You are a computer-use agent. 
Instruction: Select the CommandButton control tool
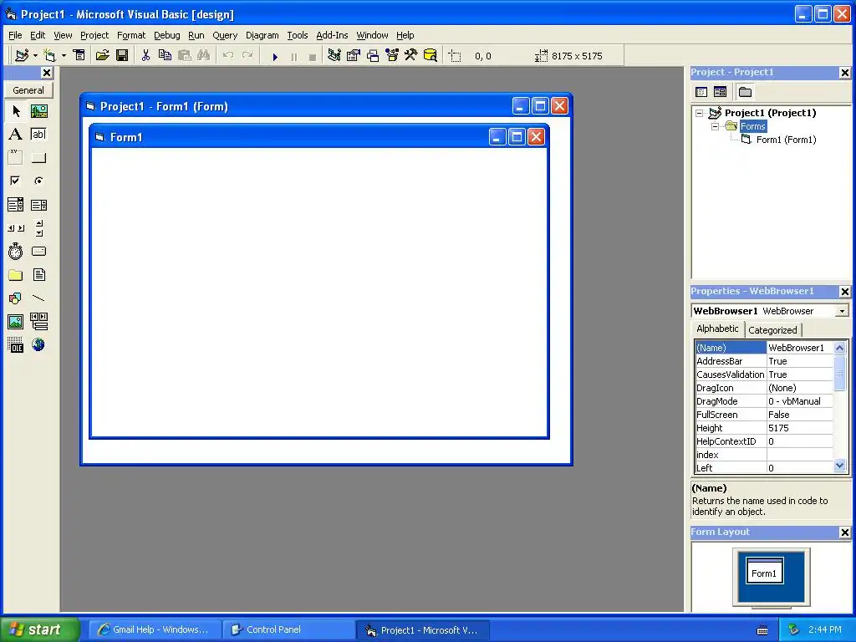[x=38, y=158]
